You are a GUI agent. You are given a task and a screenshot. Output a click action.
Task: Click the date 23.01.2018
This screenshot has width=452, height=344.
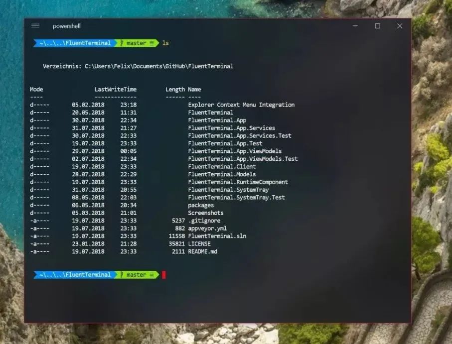(88, 244)
